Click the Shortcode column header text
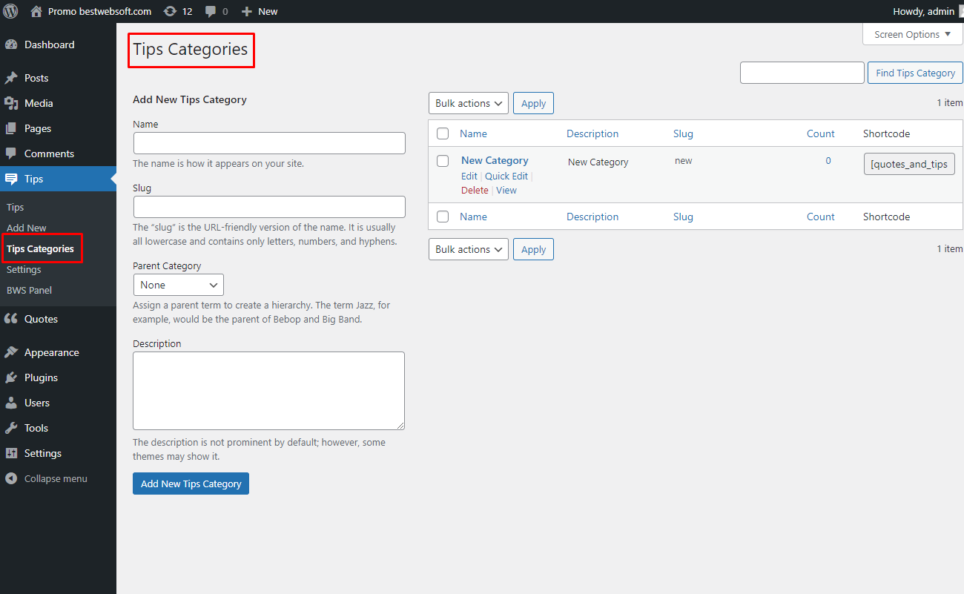 [x=886, y=133]
